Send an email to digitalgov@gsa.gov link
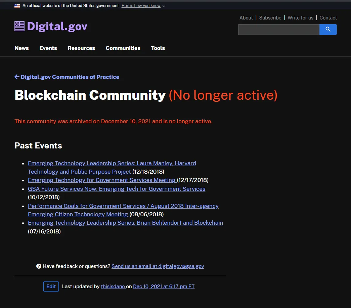Image resolution: width=351 pixels, height=308 pixels. [158, 266]
